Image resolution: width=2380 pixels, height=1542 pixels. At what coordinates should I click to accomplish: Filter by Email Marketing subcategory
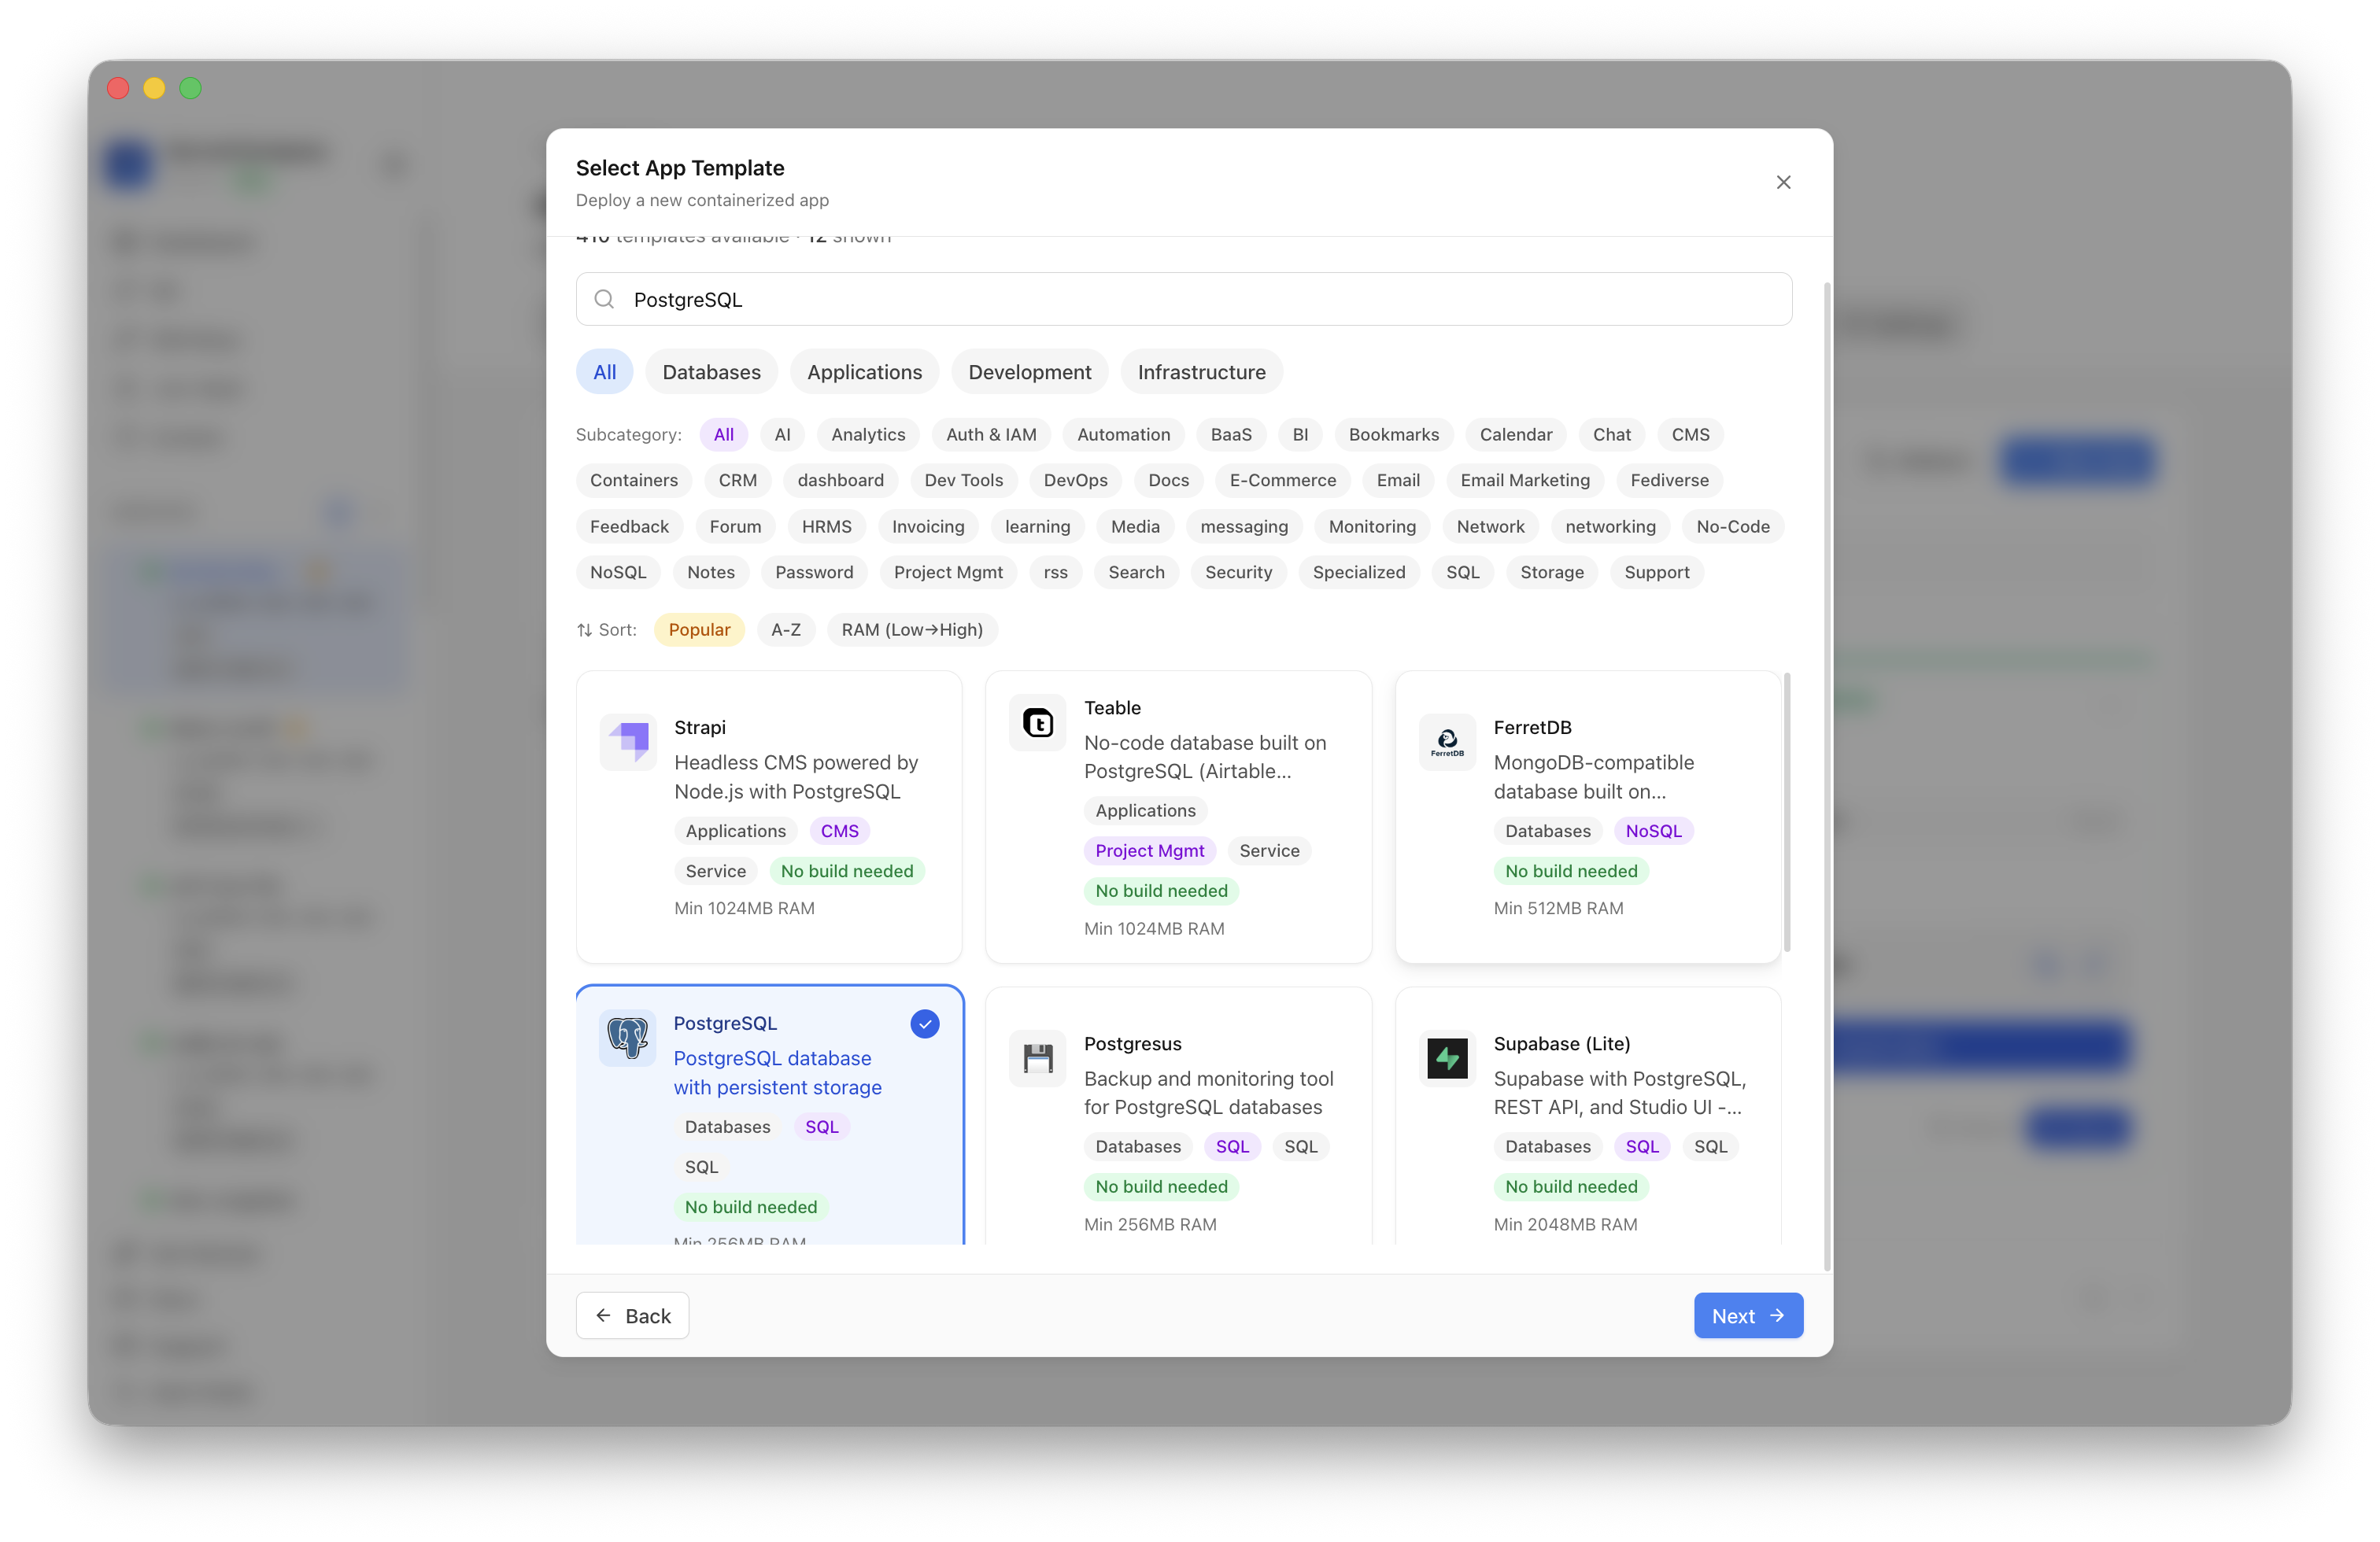(1524, 481)
